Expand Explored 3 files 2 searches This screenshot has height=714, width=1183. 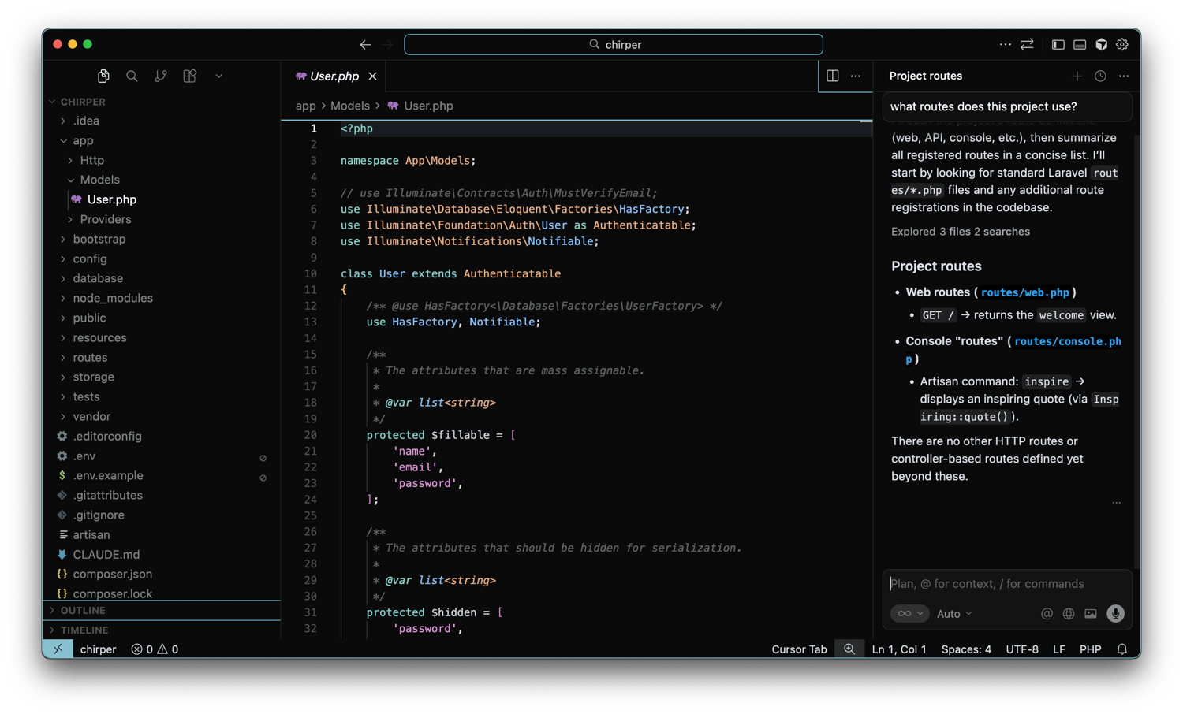[x=961, y=232]
